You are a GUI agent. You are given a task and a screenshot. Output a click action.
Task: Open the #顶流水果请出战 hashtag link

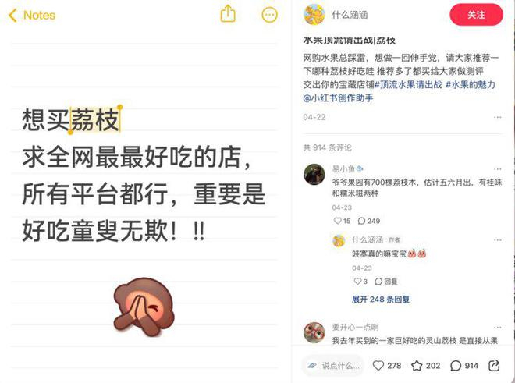408,85
